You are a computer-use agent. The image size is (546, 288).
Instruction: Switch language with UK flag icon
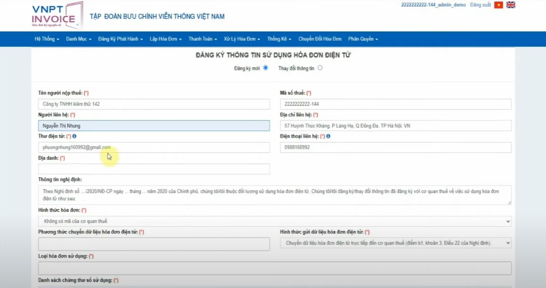click(511, 5)
